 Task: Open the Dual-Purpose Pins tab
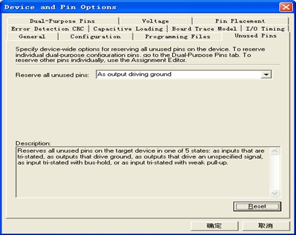point(62,21)
